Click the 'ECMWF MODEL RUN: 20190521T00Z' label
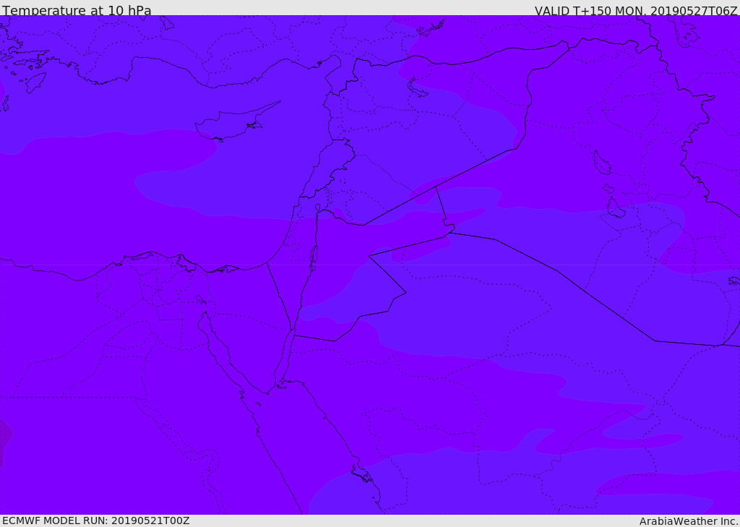The width and height of the screenshot is (740, 527). [96, 520]
